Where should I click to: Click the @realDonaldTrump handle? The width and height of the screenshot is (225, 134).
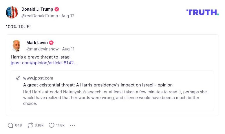pos(40,16)
